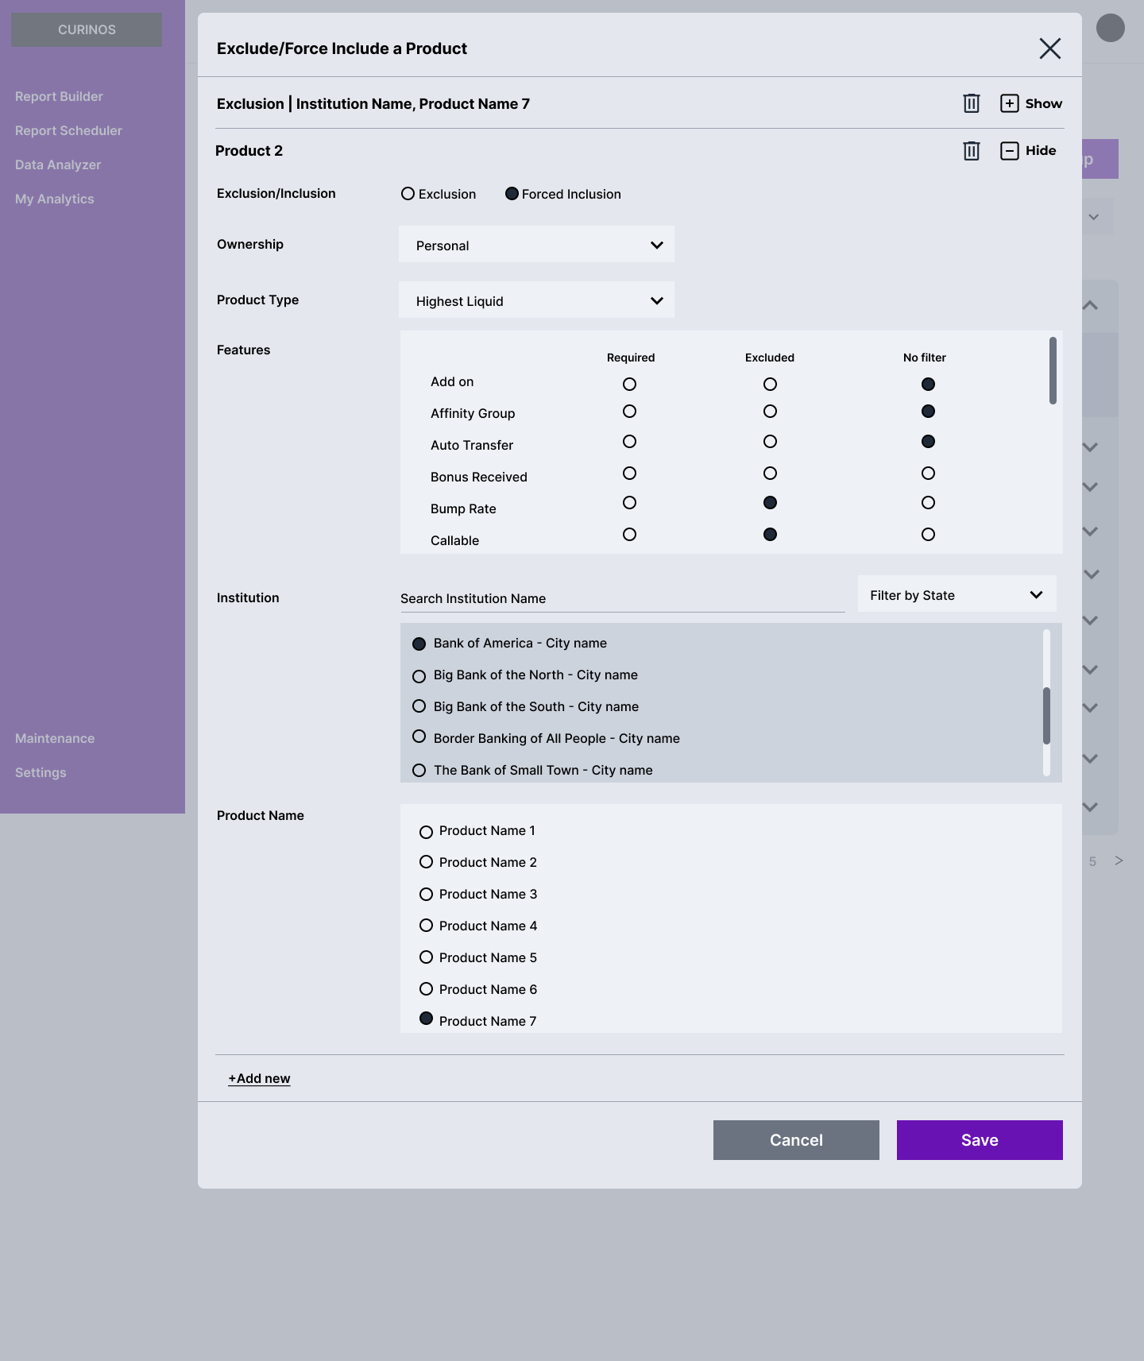This screenshot has width=1144, height=1361.
Task: Open the Product Type dropdown
Action: [x=536, y=300]
